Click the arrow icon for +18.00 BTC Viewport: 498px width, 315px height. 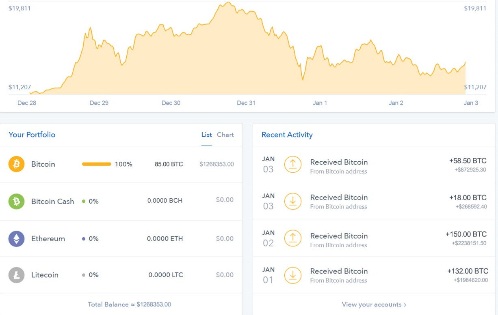click(x=293, y=201)
